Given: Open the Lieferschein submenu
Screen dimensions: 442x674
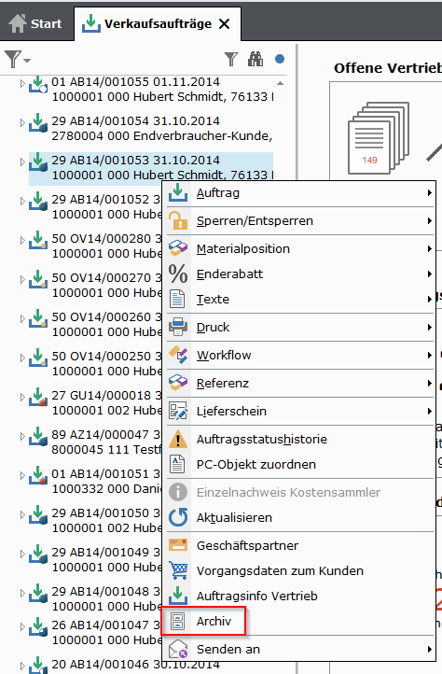Looking at the screenshot, I should pos(300,411).
